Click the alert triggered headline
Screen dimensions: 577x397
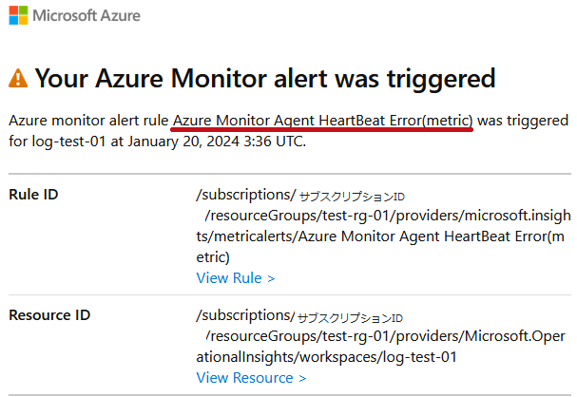265,78
